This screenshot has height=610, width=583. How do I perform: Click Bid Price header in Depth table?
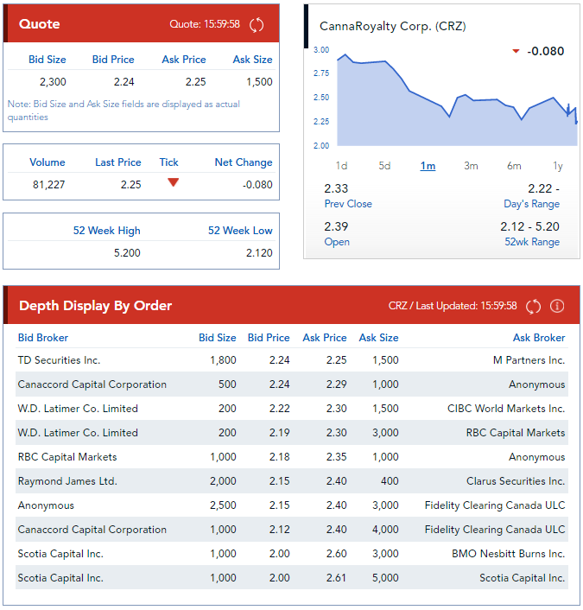point(269,338)
